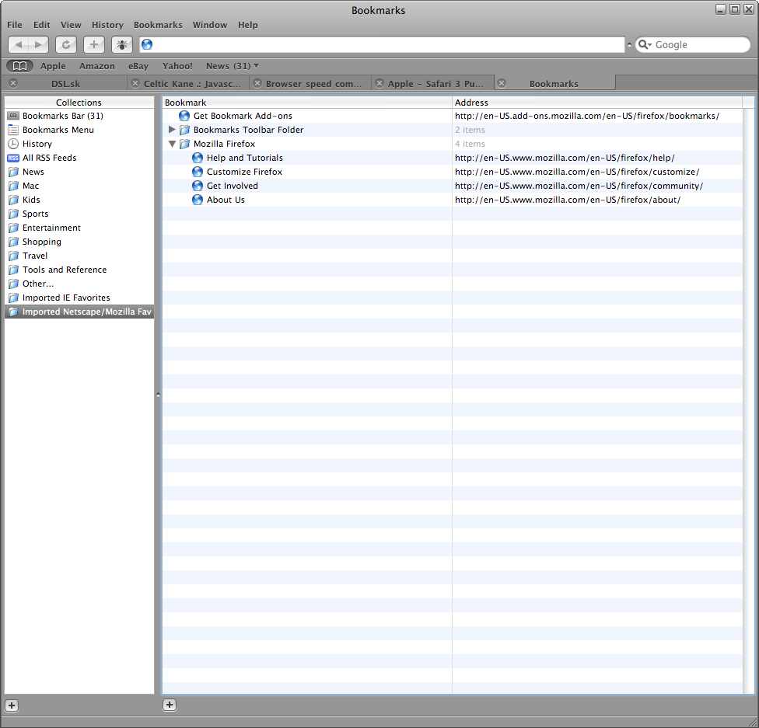Image resolution: width=759 pixels, height=728 pixels.
Task: Close the DSL.sk tab
Action: coord(13,83)
